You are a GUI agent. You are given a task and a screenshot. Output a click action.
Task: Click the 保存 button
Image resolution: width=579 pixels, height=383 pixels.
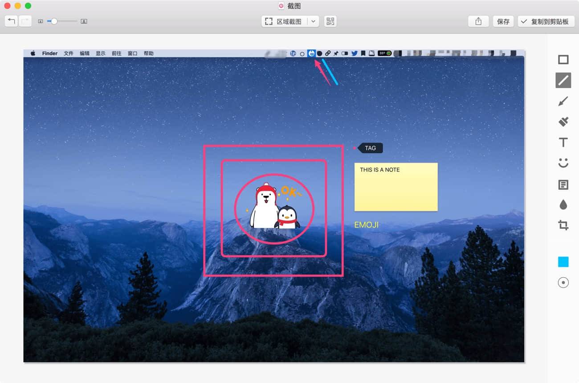click(x=503, y=21)
